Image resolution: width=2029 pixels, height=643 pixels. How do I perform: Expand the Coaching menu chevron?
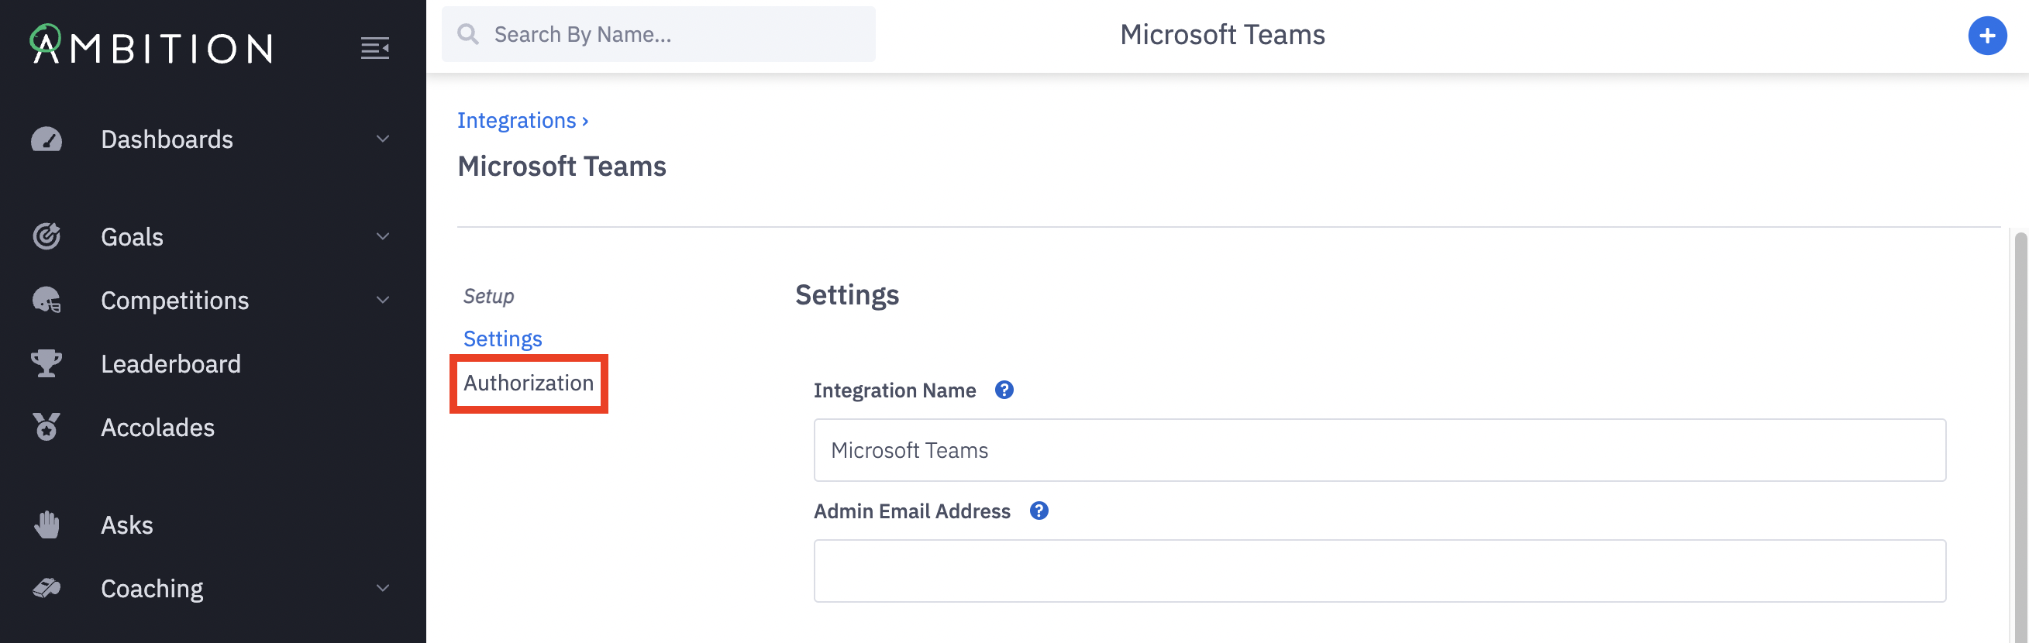click(383, 588)
